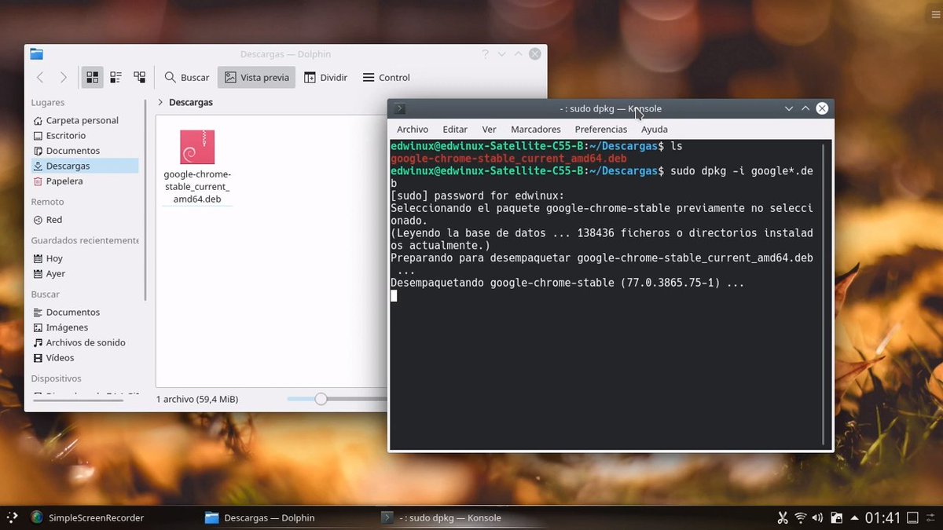Open Ayuda menu in Konsole
This screenshot has width=943, height=530.
click(655, 130)
